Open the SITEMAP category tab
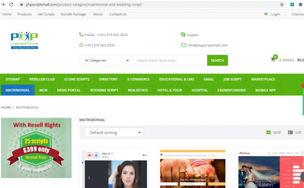Screen dimensions: 304x188 (x=13, y=79)
